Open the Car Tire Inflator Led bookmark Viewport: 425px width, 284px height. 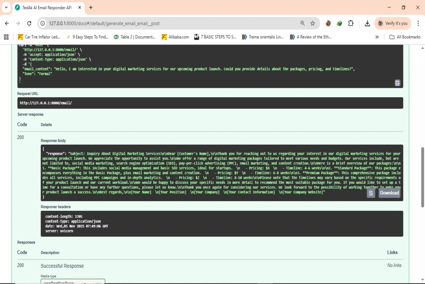(x=39, y=37)
